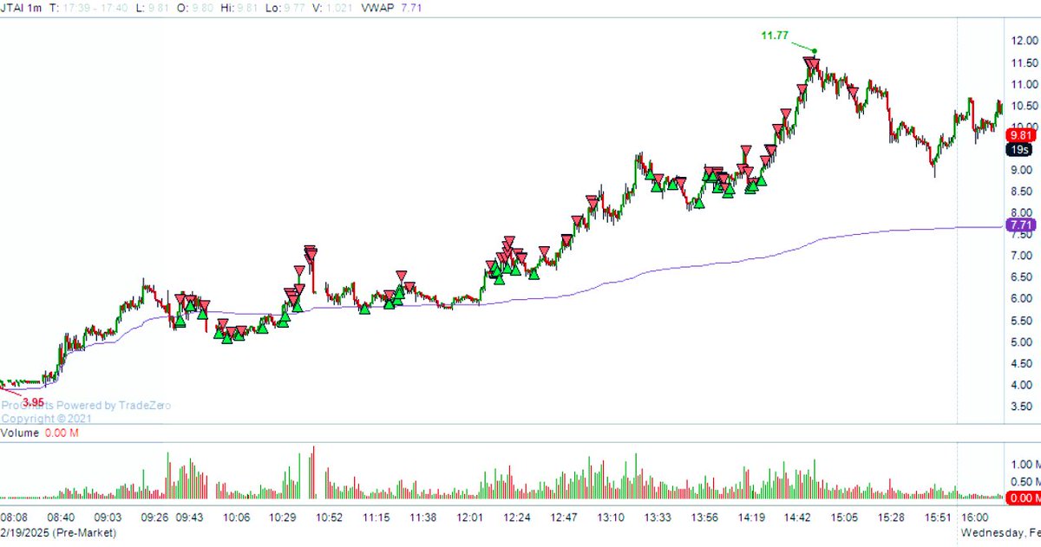Click the 09:43 time axis label
1041x547 pixels.
[x=189, y=518]
